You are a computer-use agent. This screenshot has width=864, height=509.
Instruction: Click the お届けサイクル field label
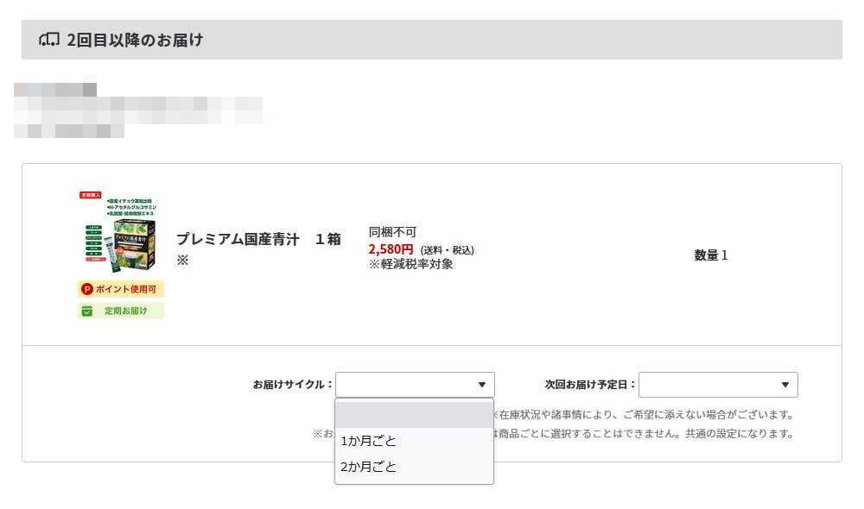point(292,385)
